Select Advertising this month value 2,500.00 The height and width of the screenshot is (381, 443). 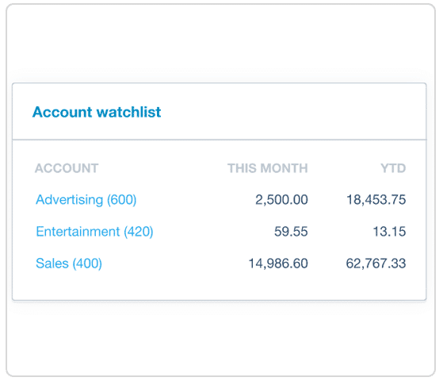tap(281, 199)
